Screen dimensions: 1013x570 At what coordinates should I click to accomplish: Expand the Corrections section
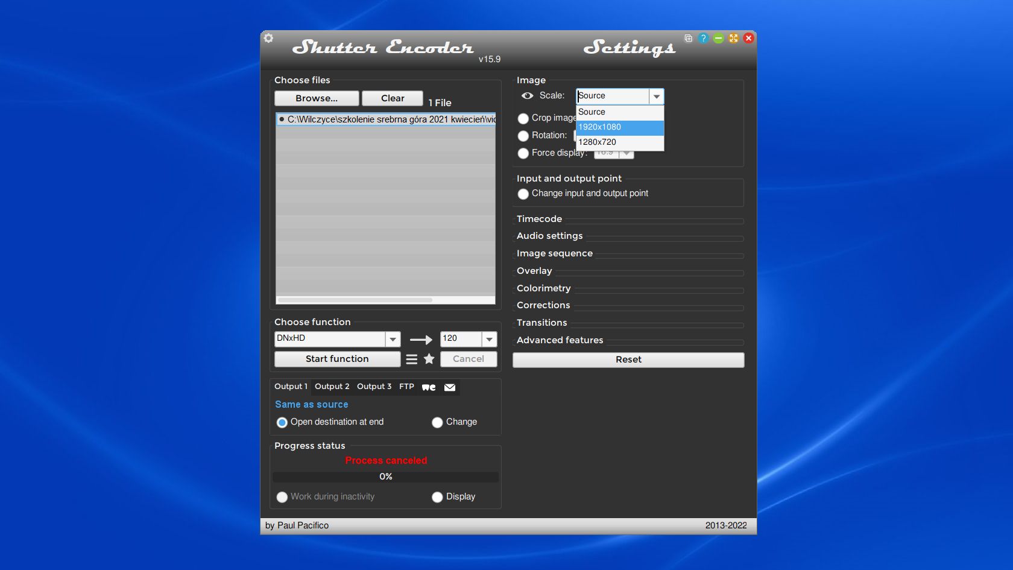pos(543,305)
